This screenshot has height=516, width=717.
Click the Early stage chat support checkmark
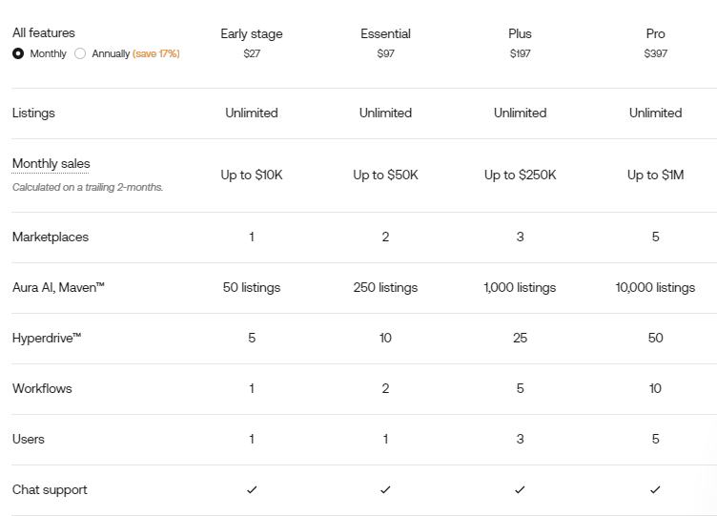point(252,490)
